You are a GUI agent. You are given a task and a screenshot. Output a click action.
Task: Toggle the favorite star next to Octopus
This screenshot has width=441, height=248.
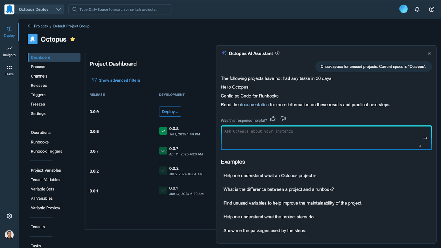pyautogui.click(x=73, y=39)
